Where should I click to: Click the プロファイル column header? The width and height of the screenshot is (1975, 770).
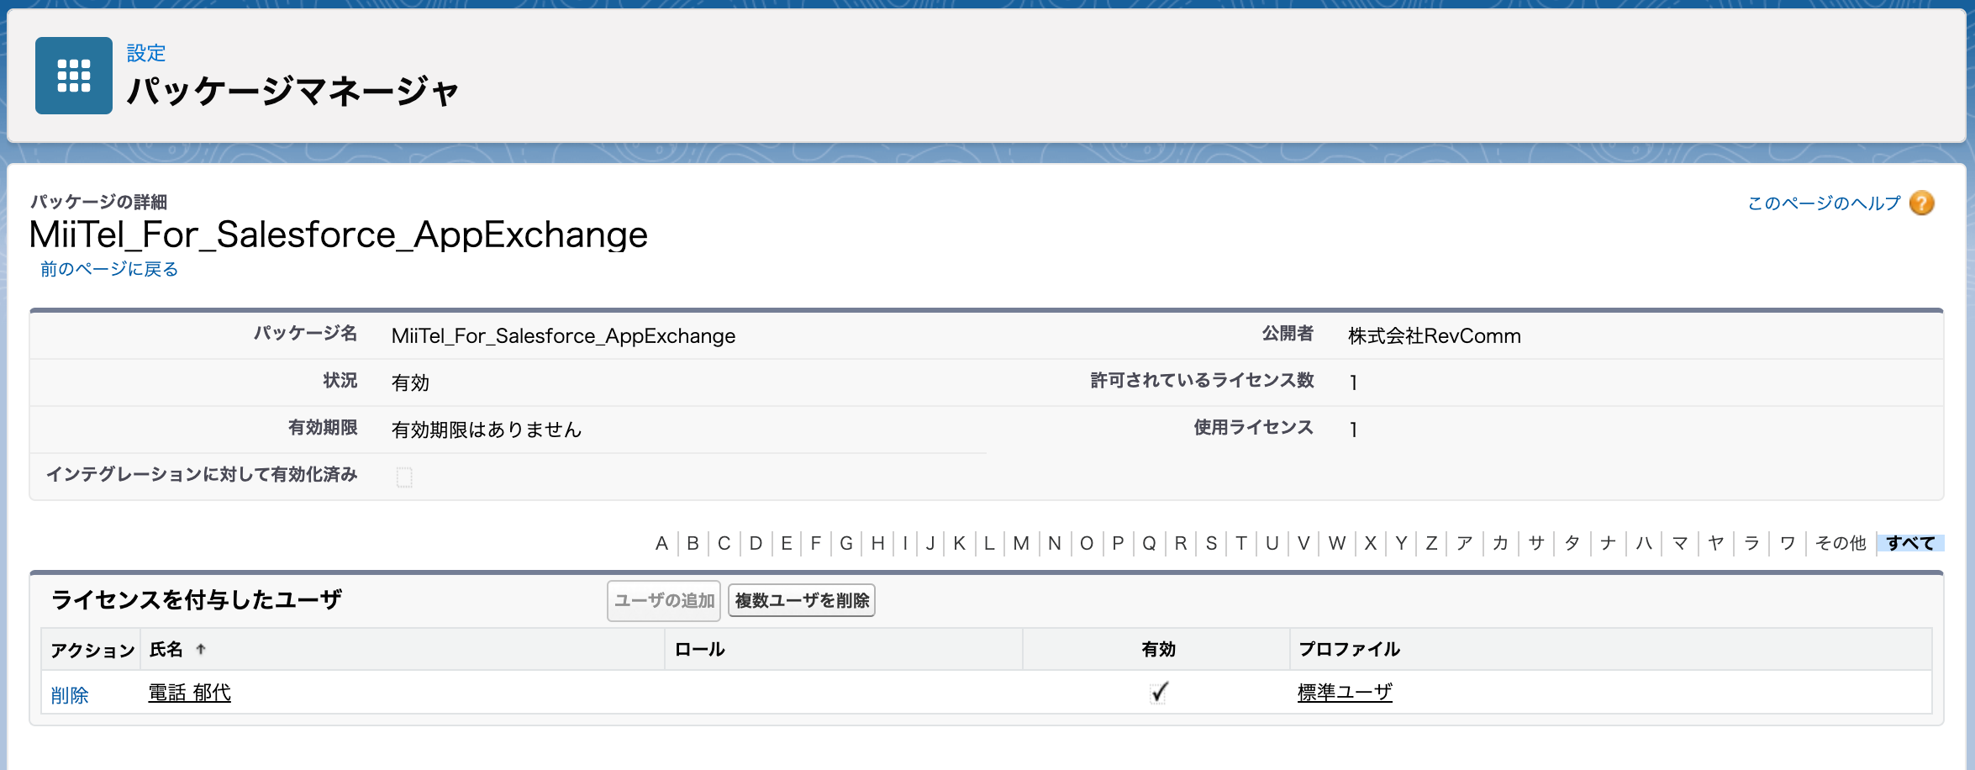(1349, 649)
